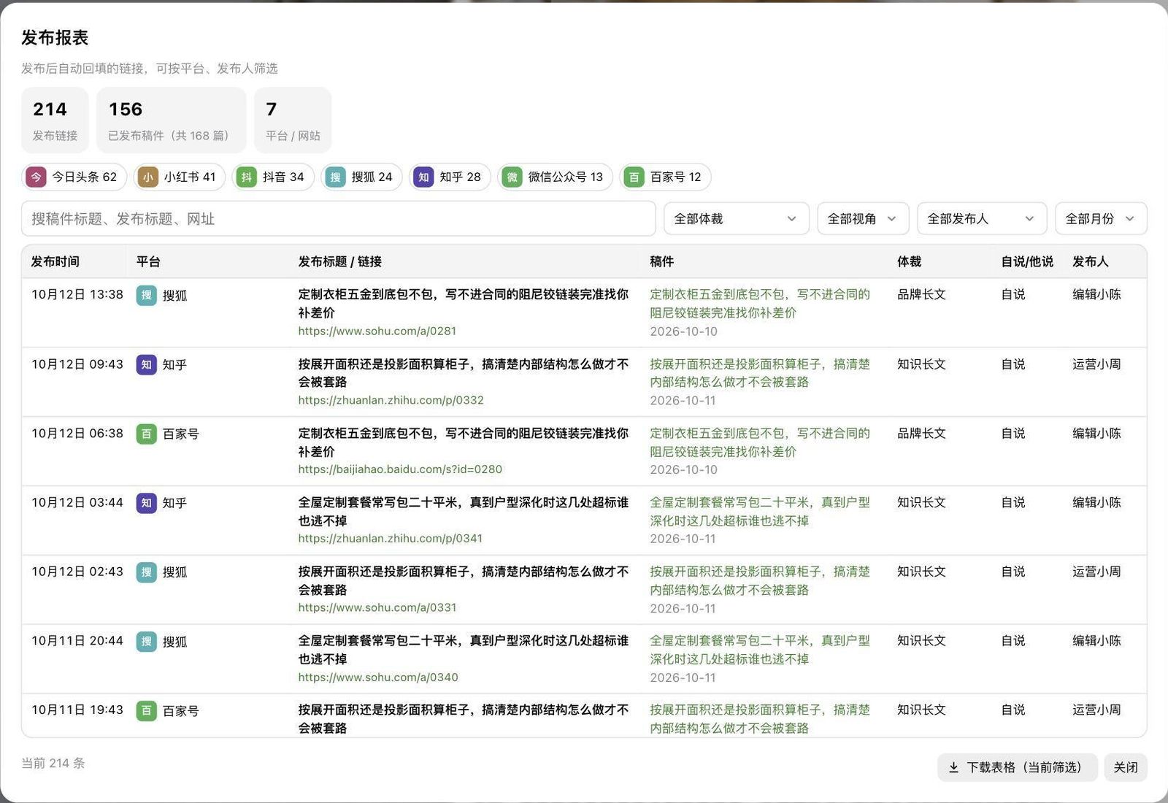Click 百家号 icon in 10月12日 06:38 row
The height and width of the screenshot is (803, 1168).
point(147,434)
